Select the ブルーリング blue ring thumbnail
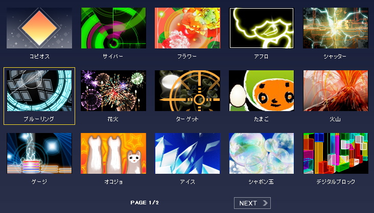This screenshot has height=213, width=374. [39, 91]
